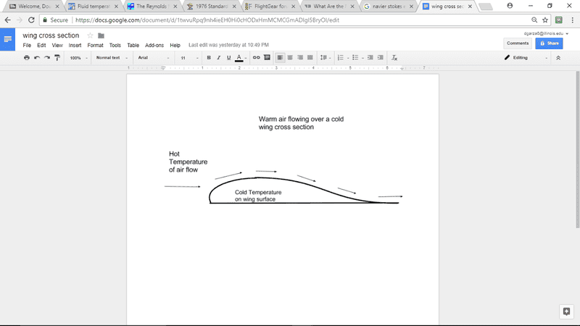The image size is (580, 326).
Task: Toggle italic formatting
Action: (219, 57)
